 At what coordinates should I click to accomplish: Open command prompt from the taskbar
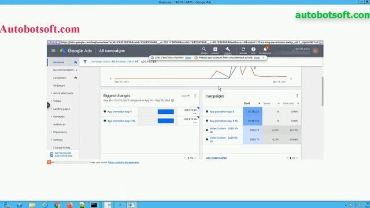point(94,205)
